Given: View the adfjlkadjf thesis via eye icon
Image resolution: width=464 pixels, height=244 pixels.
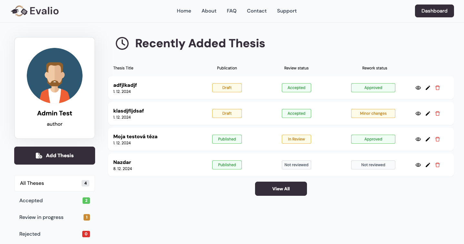Looking at the screenshot, I should pyautogui.click(x=418, y=88).
